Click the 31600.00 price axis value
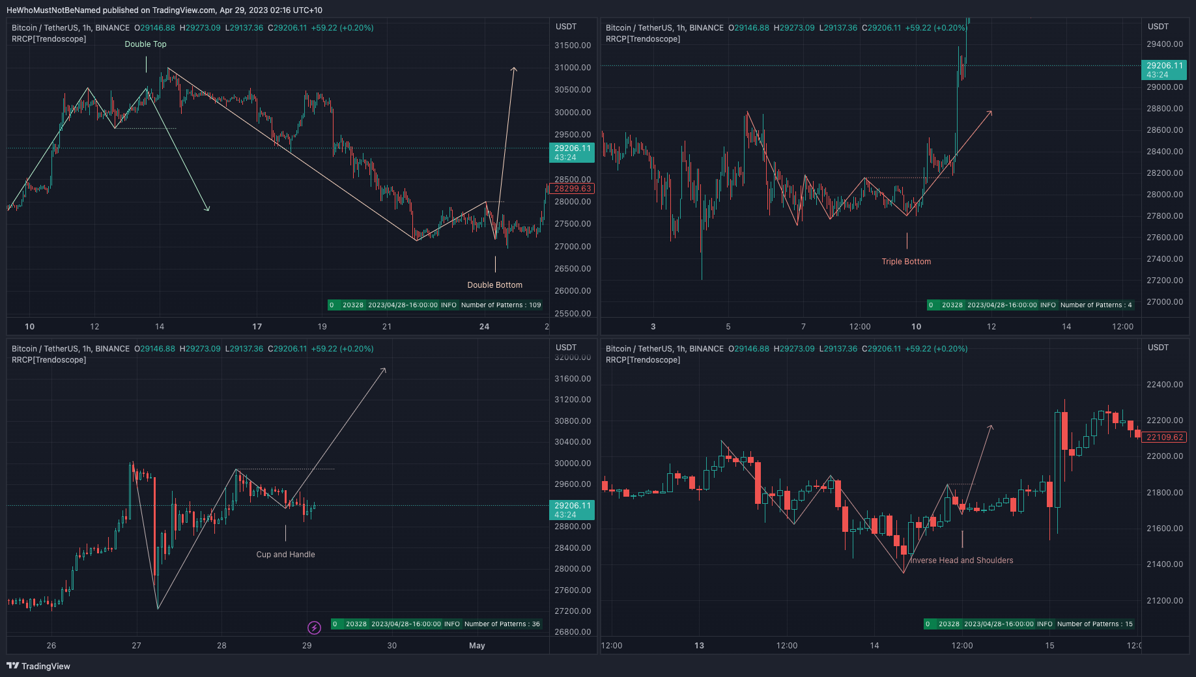This screenshot has height=677, width=1196. point(573,379)
